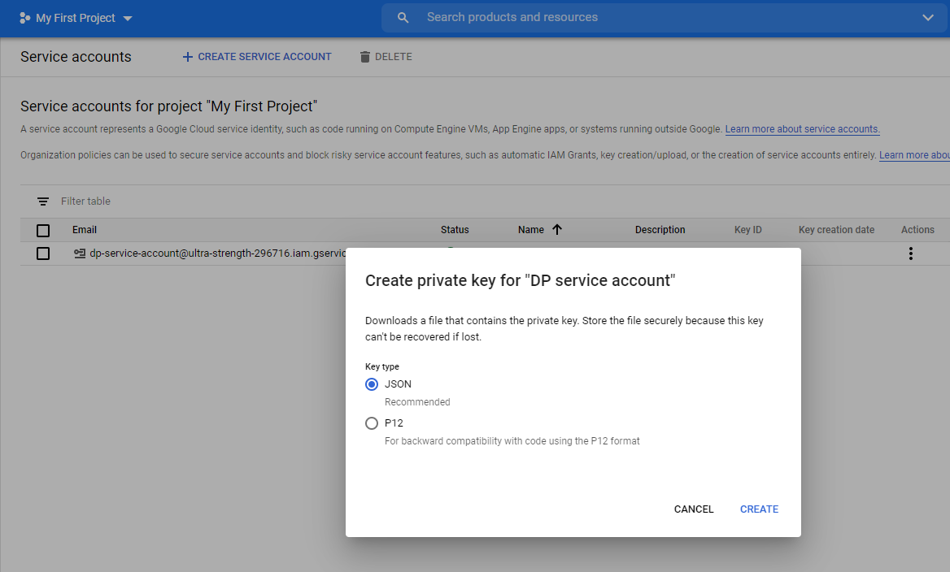Image resolution: width=950 pixels, height=572 pixels.
Task: Select the P12 key type radio button
Action: (x=372, y=423)
